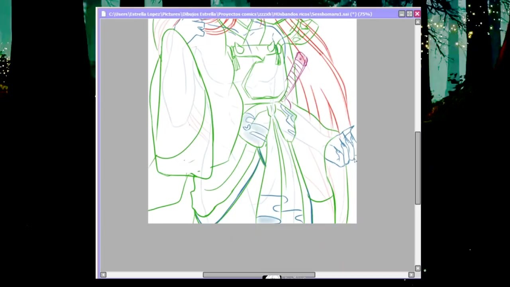
Task: Click the vertical scrollbar track above the thumb
Action: (x=418, y=80)
